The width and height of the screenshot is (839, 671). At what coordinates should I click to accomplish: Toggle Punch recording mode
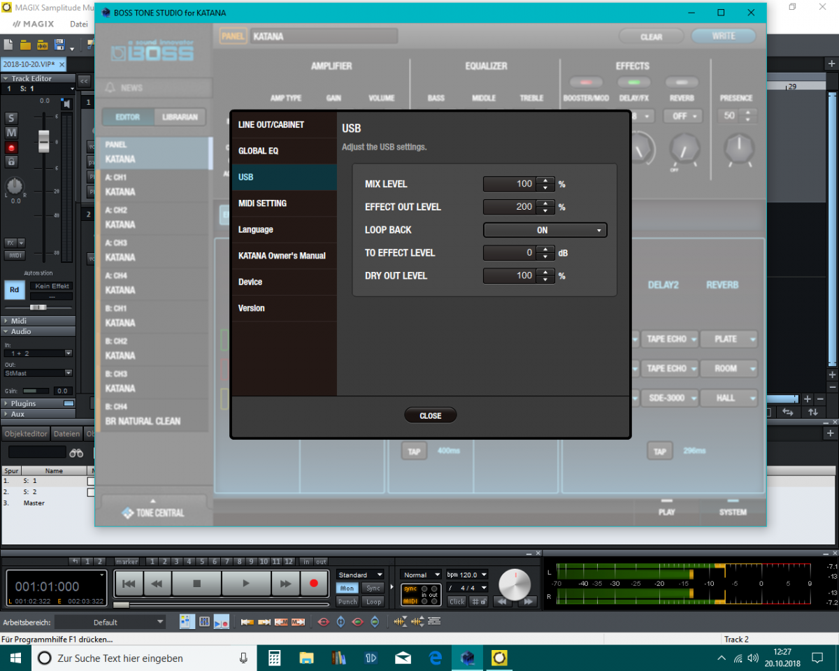347,601
